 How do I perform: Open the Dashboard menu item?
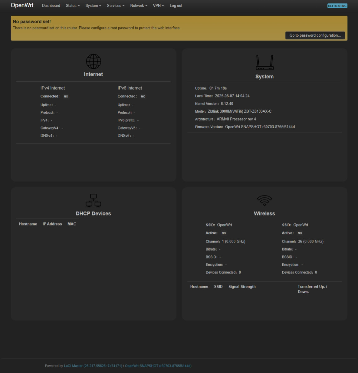click(51, 6)
